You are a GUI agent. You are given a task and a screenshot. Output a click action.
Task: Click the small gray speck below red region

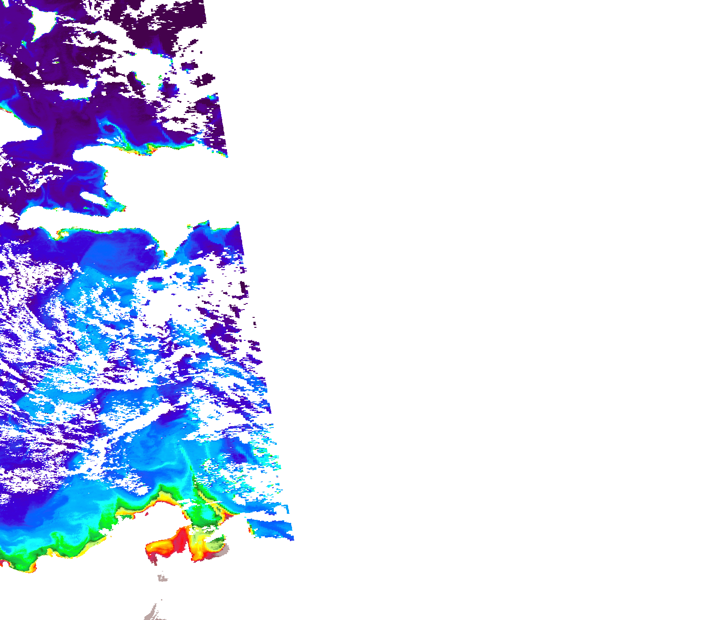pos(162,578)
